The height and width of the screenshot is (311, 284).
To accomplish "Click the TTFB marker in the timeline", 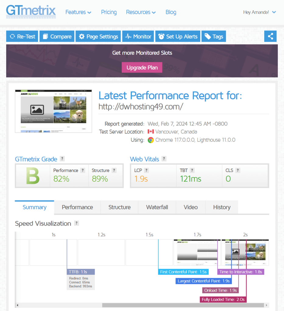I will click(x=81, y=272).
